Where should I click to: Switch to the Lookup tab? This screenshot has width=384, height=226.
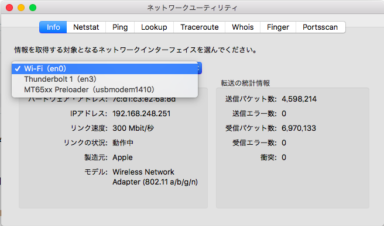[154, 27]
